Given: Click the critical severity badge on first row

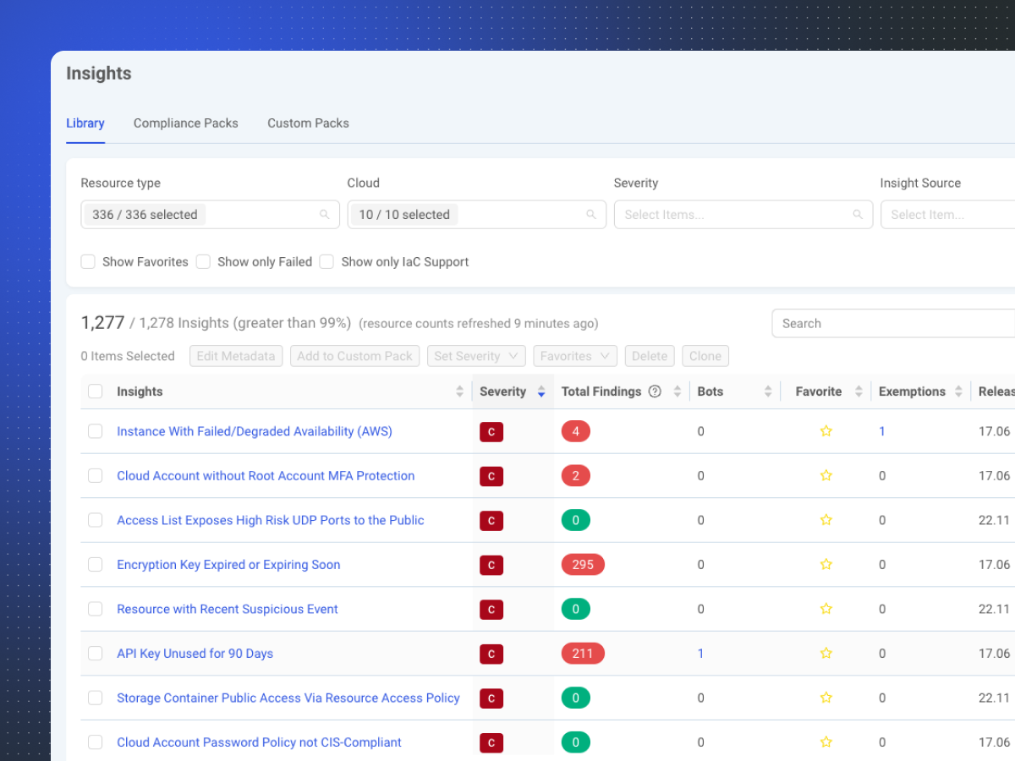Looking at the screenshot, I should click(491, 432).
